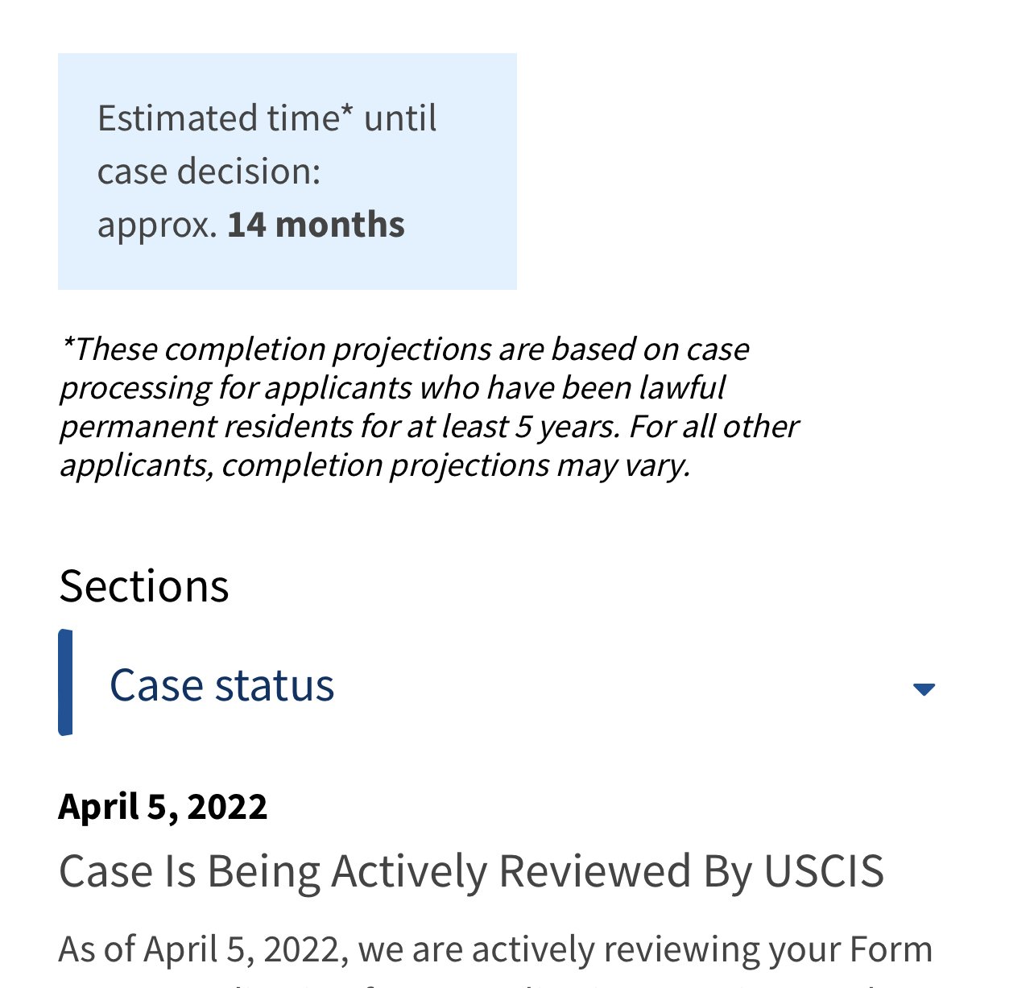Screen dimensions: 1034x988
Task: Click USCIS in the status heading
Action: tap(824, 871)
